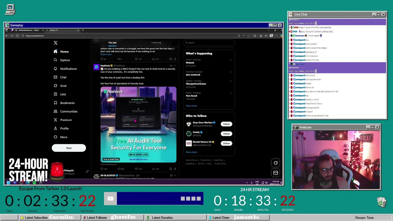Open more options on Hashlock ad
The image size is (393, 221).
(x=175, y=66)
